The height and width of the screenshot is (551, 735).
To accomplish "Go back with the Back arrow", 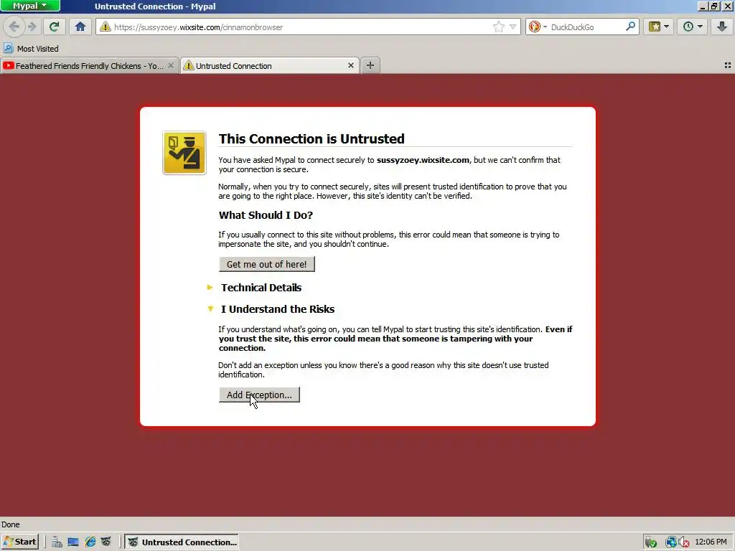I will coord(14,27).
